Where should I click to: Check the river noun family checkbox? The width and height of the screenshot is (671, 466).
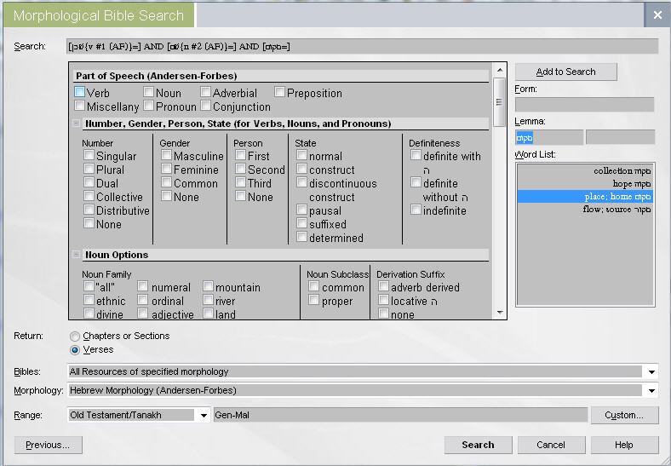pyautogui.click(x=208, y=300)
